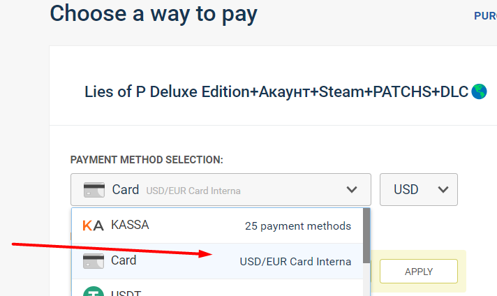Collapse the payment method dropdown using its chevron
This screenshot has height=296, width=497.
(352, 190)
